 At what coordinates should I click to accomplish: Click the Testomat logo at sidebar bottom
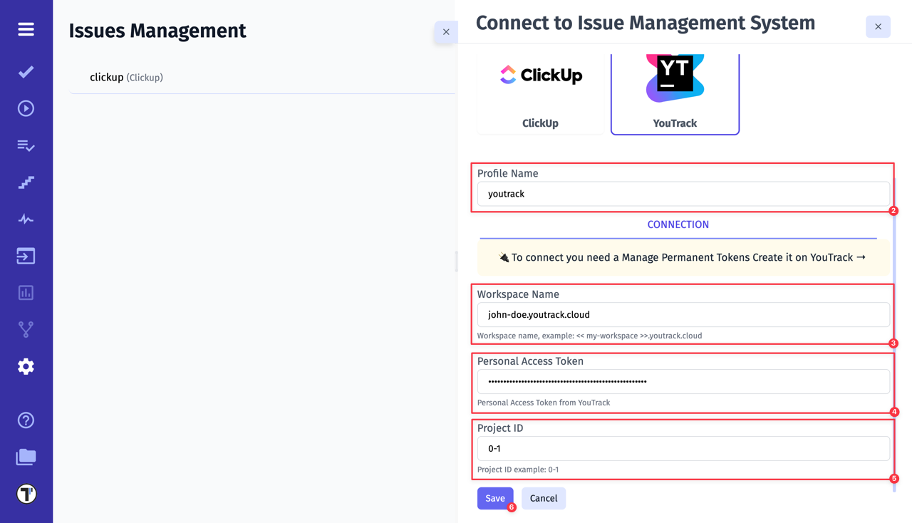pos(26,492)
